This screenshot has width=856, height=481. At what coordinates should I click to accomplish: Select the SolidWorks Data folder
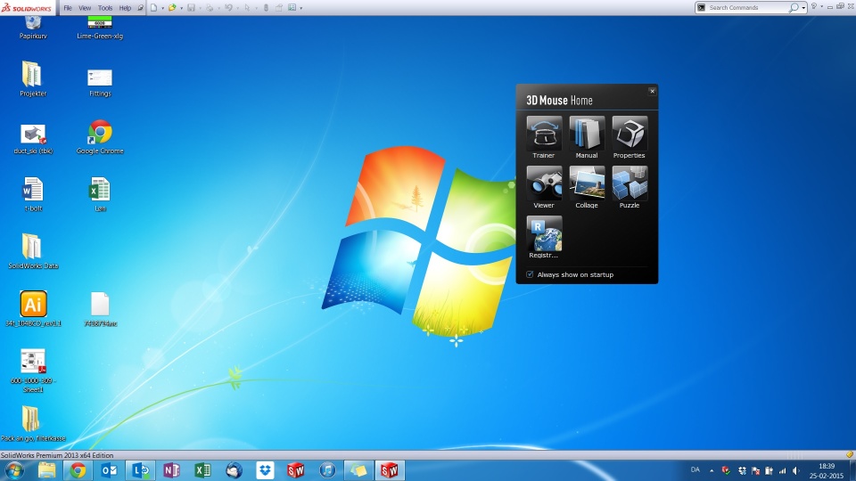(x=33, y=251)
